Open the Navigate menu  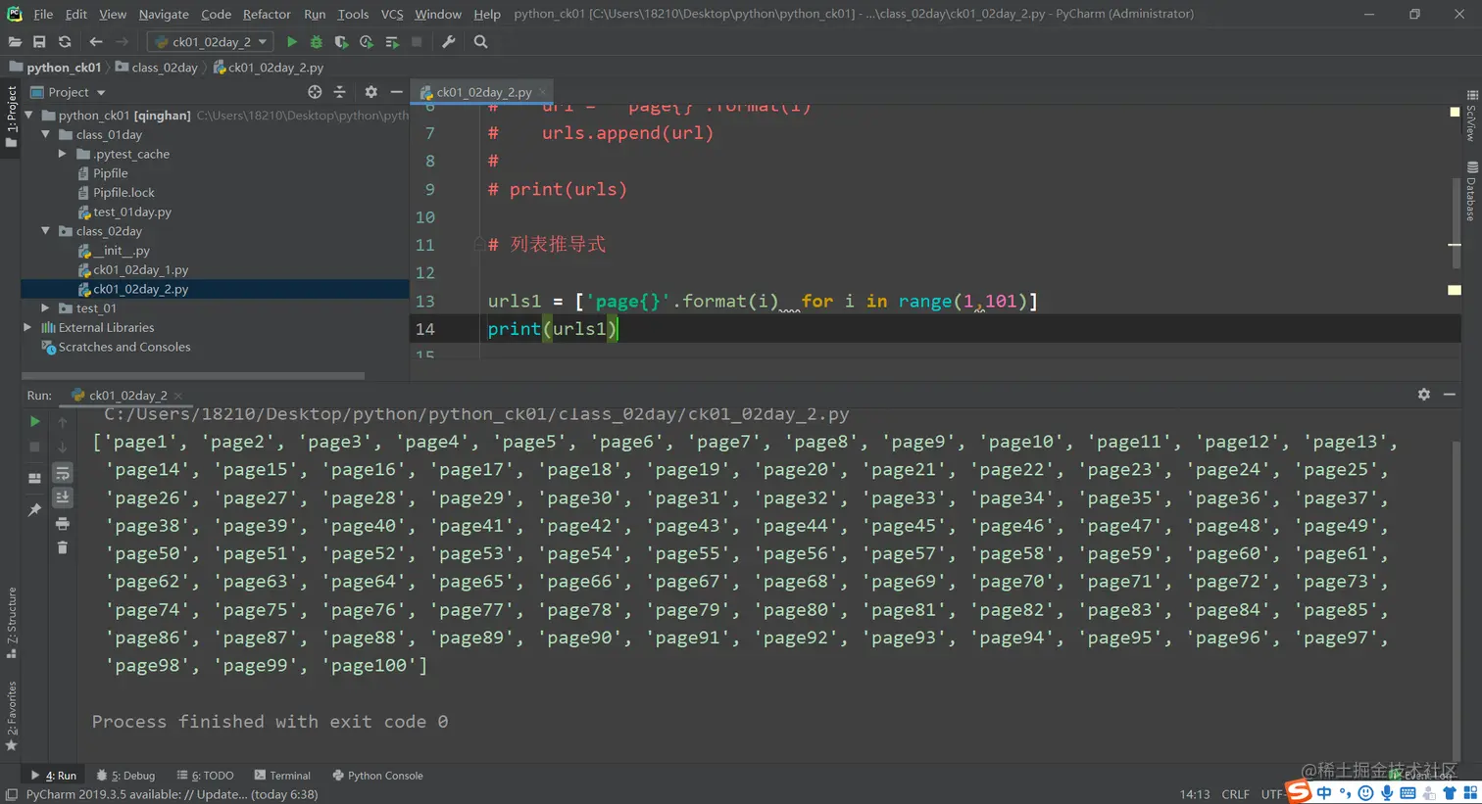[x=164, y=14]
